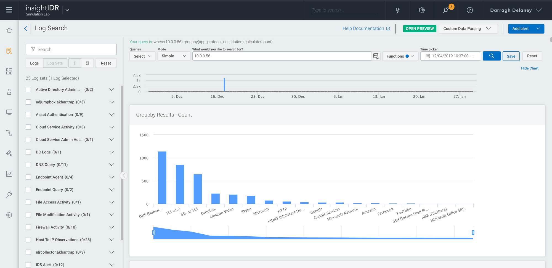This screenshot has width=552, height=268.
Task: Open notifications with the badge icon
Action: (446, 10)
